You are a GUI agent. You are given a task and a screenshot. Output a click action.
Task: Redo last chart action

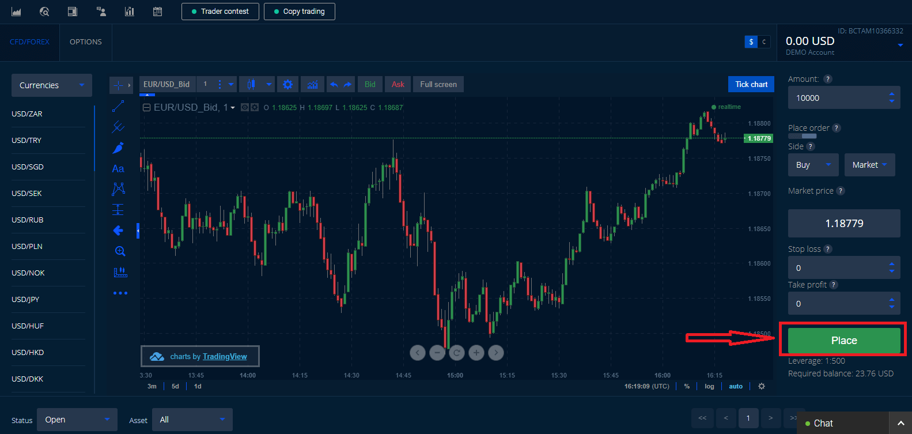click(x=347, y=85)
